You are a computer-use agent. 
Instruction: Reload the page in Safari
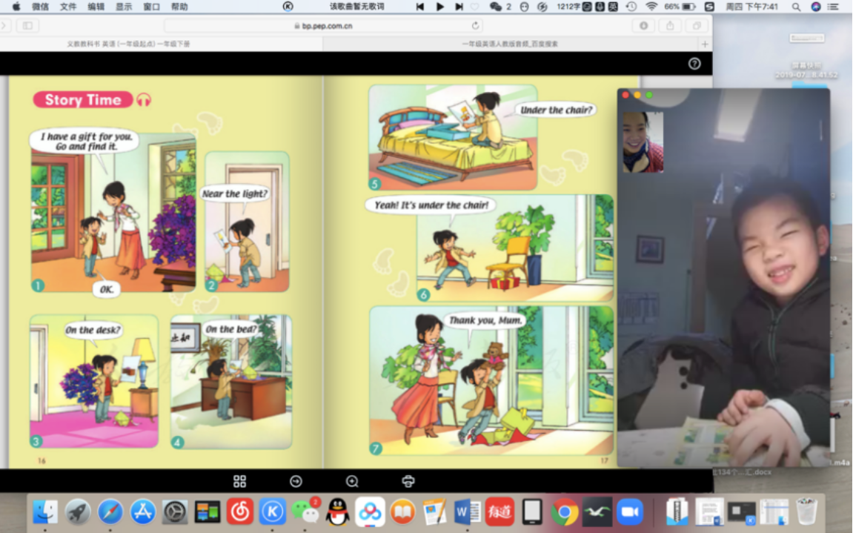point(476,26)
